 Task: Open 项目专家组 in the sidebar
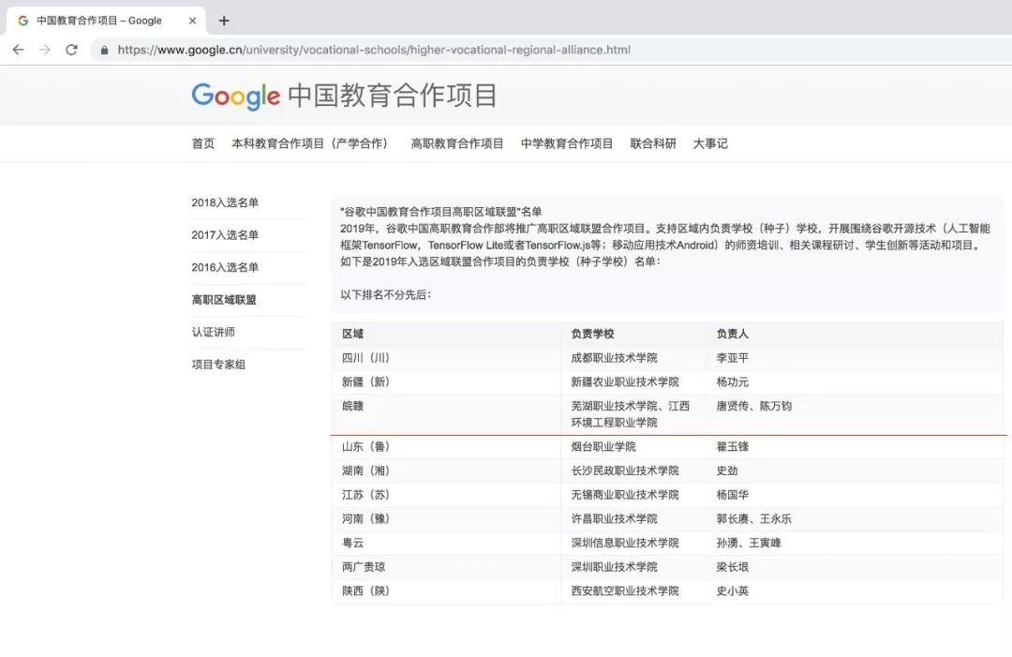218,364
